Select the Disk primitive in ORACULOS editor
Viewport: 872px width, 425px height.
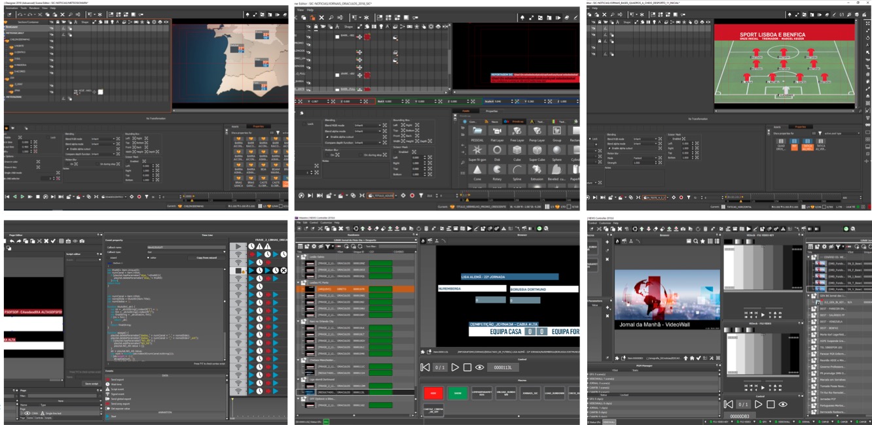tap(497, 150)
